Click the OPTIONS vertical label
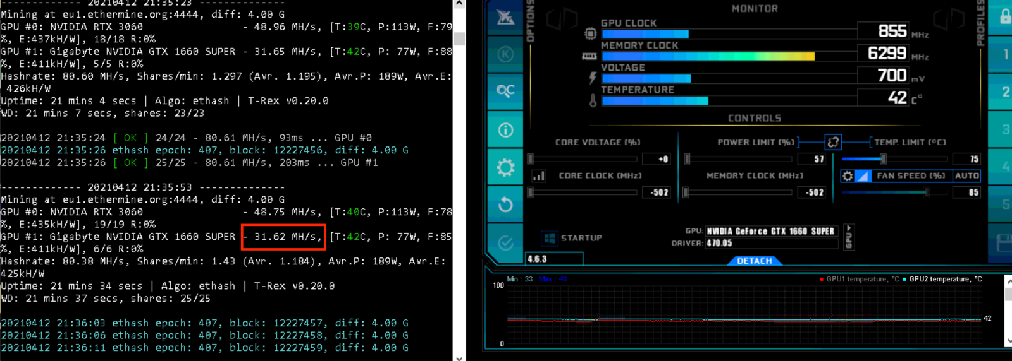 click(530, 20)
